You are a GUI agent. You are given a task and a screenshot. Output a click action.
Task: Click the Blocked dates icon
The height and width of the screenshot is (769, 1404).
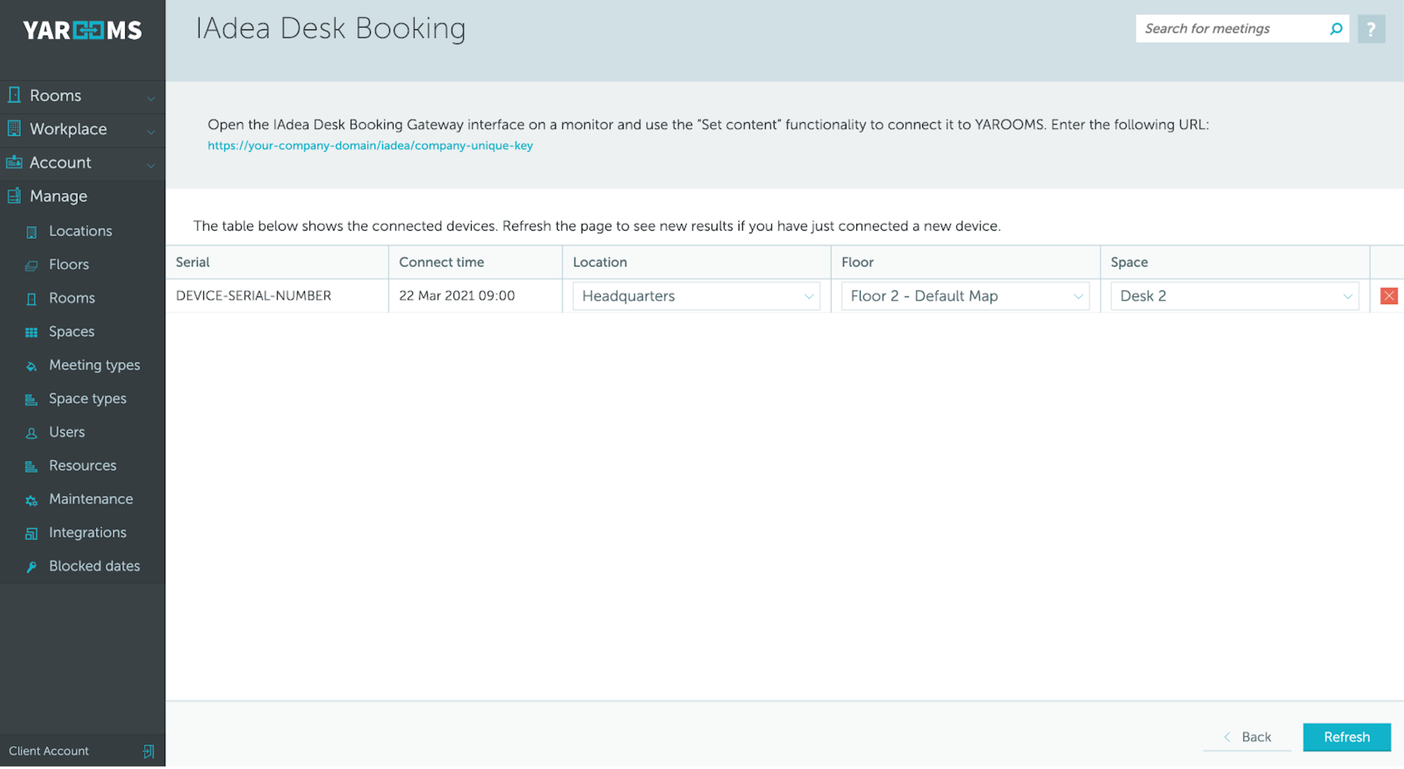tap(32, 567)
